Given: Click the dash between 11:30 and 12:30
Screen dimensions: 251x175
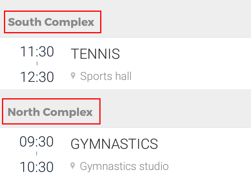Looking at the screenshot, I should (x=37, y=63).
